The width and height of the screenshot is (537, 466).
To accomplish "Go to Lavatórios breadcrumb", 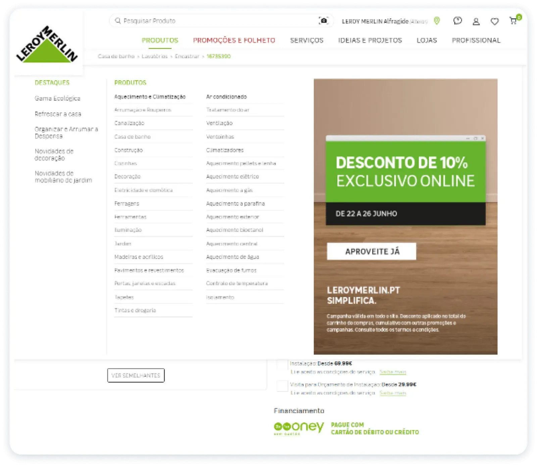I will coord(154,56).
